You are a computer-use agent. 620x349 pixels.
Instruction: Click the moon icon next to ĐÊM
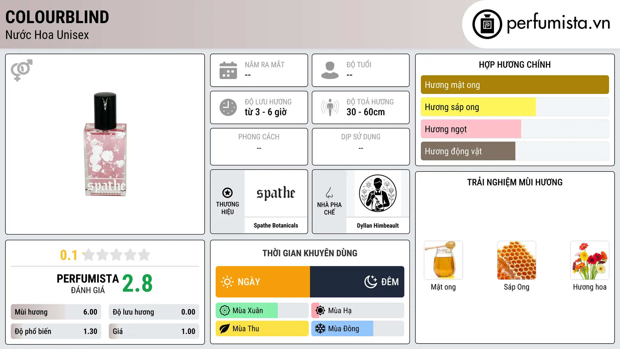point(371,282)
